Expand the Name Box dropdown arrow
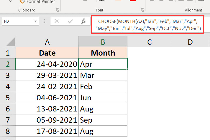 click(36, 21)
